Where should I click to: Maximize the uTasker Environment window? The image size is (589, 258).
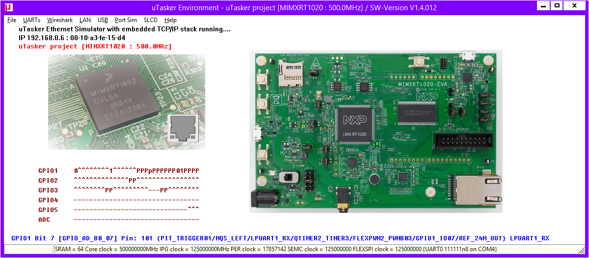coord(557,6)
